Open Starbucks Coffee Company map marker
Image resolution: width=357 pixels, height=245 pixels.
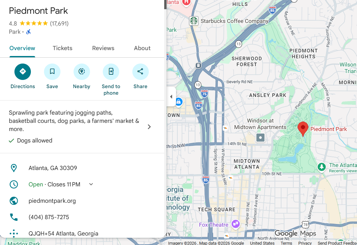pyautogui.click(x=194, y=21)
